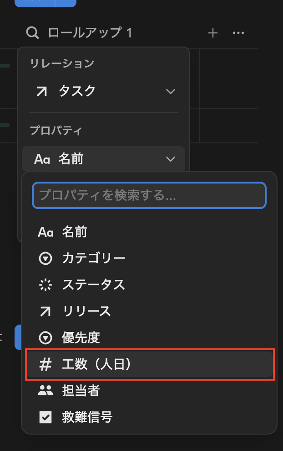The image size is (283, 451).
Task: Choose リリース in the property list
Action: tap(86, 311)
